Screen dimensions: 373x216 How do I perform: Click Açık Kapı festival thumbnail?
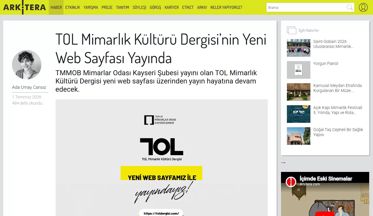(299, 114)
